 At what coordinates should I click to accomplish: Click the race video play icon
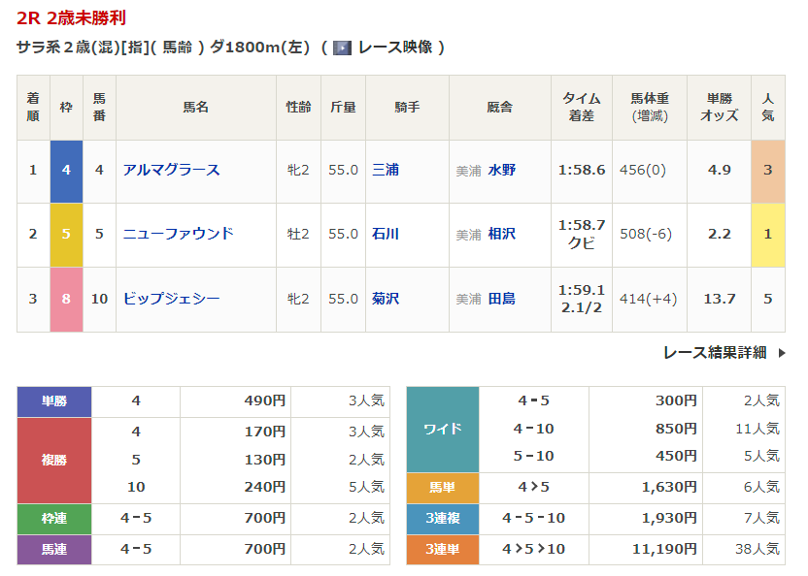point(342,48)
